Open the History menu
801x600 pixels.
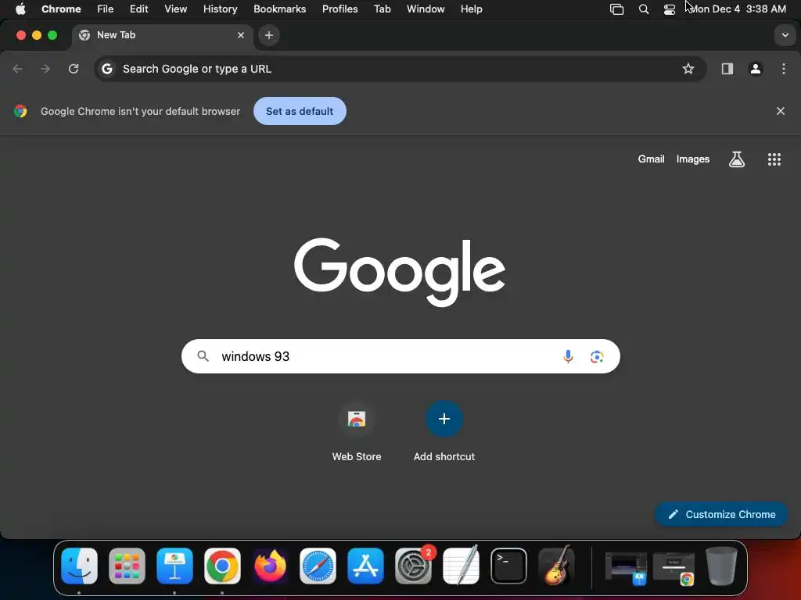click(220, 9)
